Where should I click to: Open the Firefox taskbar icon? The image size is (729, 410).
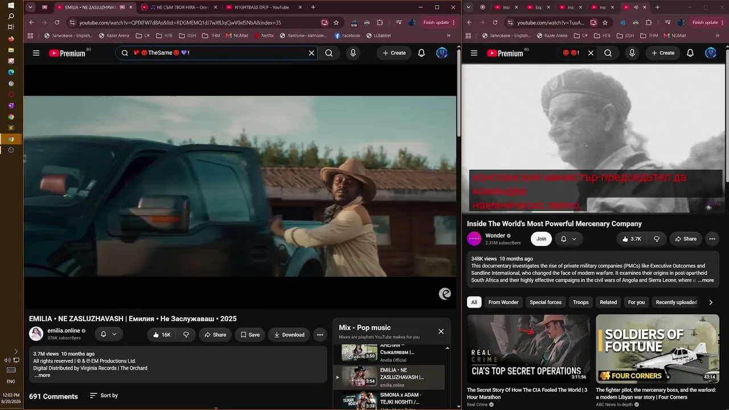(x=11, y=39)
